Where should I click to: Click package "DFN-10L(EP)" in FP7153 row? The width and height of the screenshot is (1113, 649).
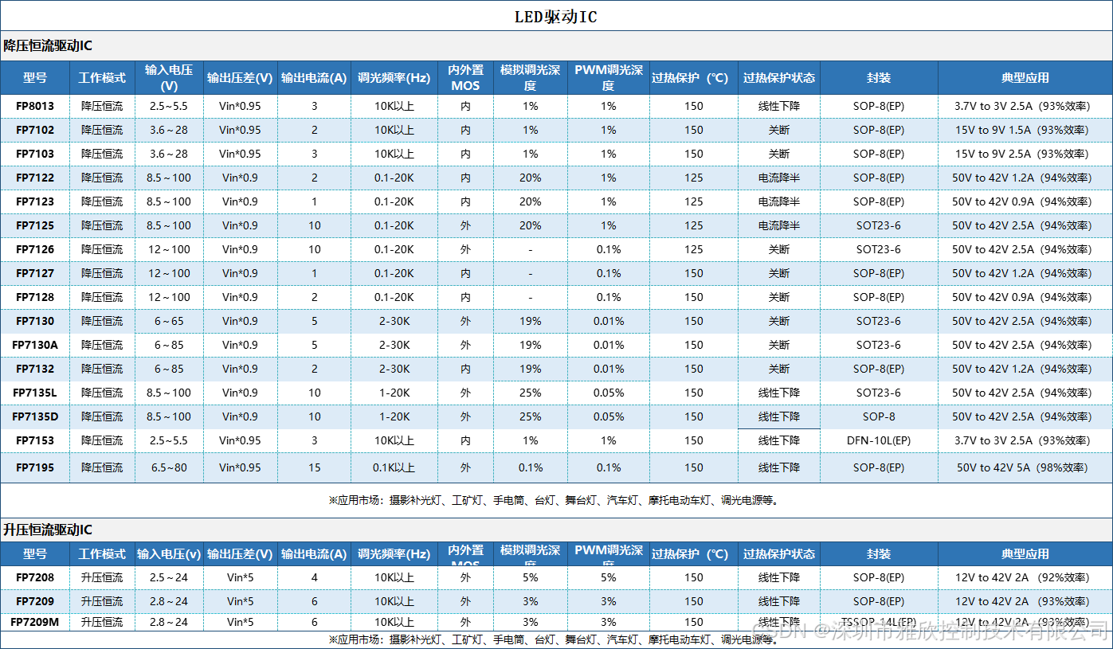(879, 440)
